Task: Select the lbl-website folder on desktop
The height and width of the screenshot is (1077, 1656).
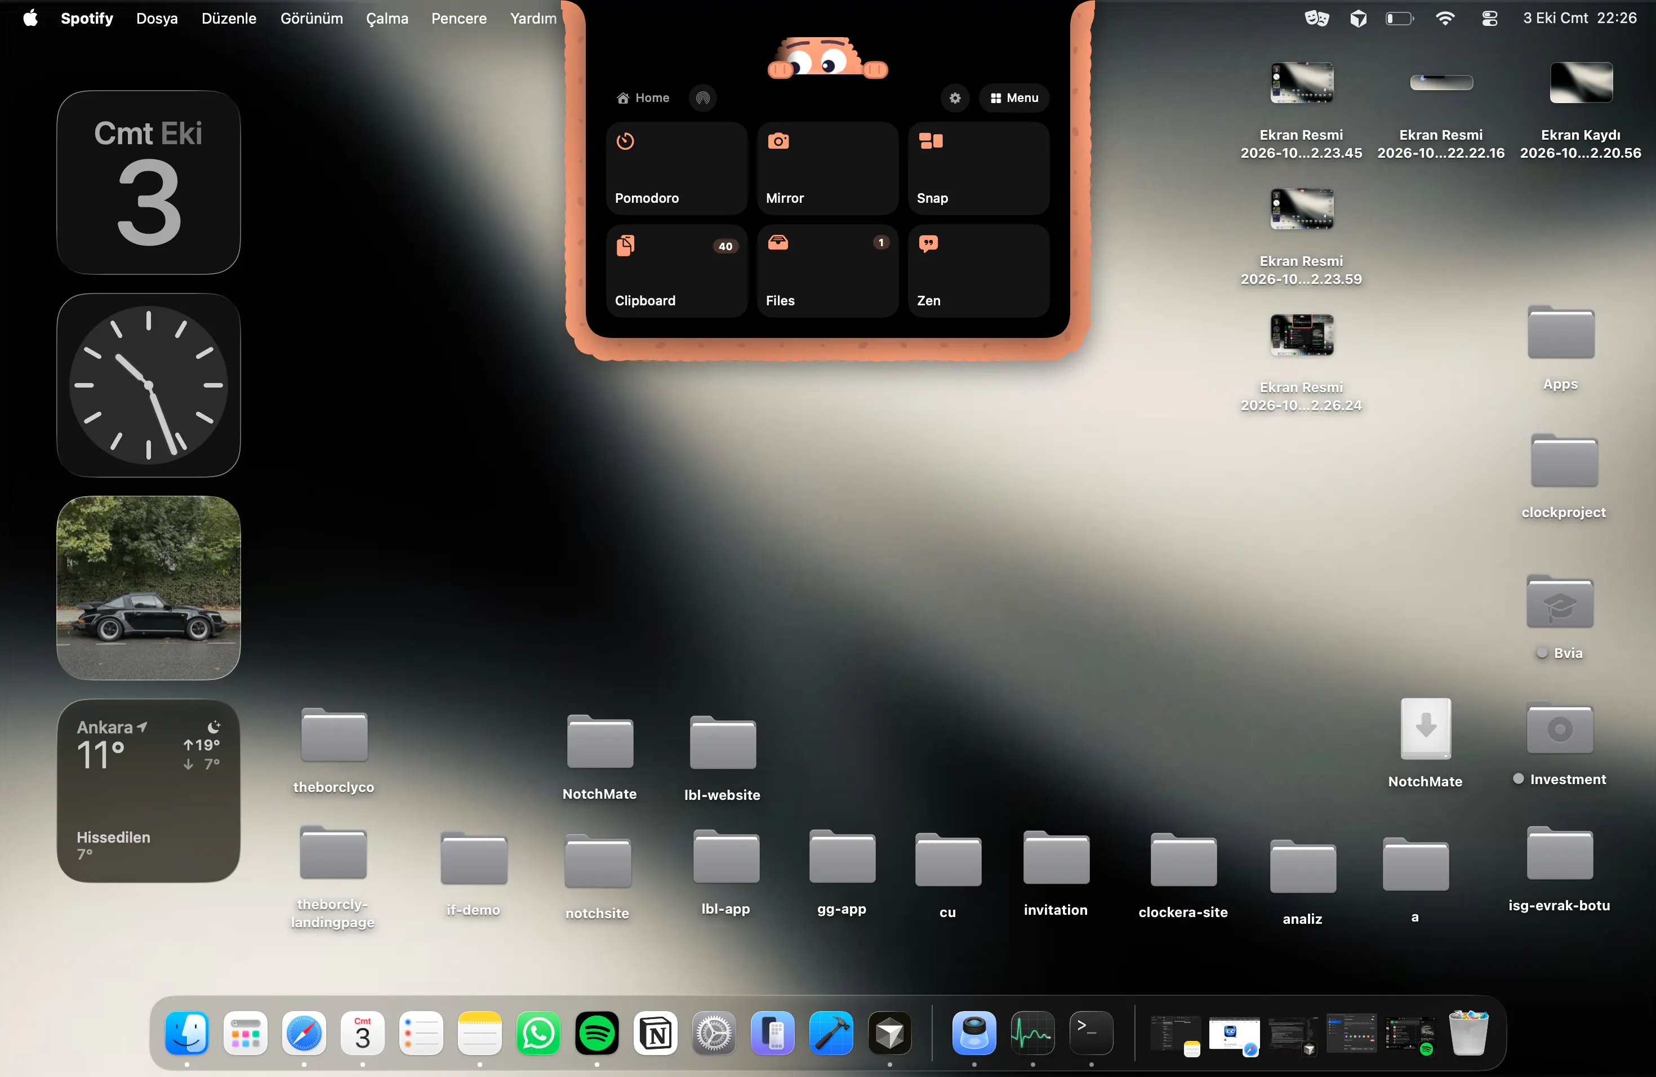Action: (x=722, y=743)
